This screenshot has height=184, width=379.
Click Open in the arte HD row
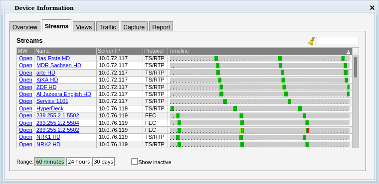tap(25, 73)
